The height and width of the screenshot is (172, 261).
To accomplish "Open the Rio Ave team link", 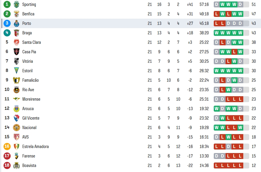I will [28, 90].
